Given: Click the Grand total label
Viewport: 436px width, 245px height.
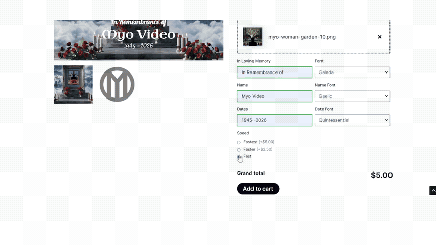Looking at the screenshot, I should [x=250, y=174].
